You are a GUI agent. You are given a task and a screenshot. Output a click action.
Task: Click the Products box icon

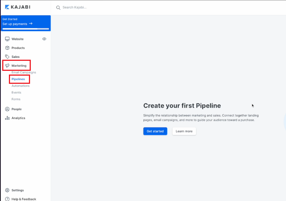pos(7,48)
